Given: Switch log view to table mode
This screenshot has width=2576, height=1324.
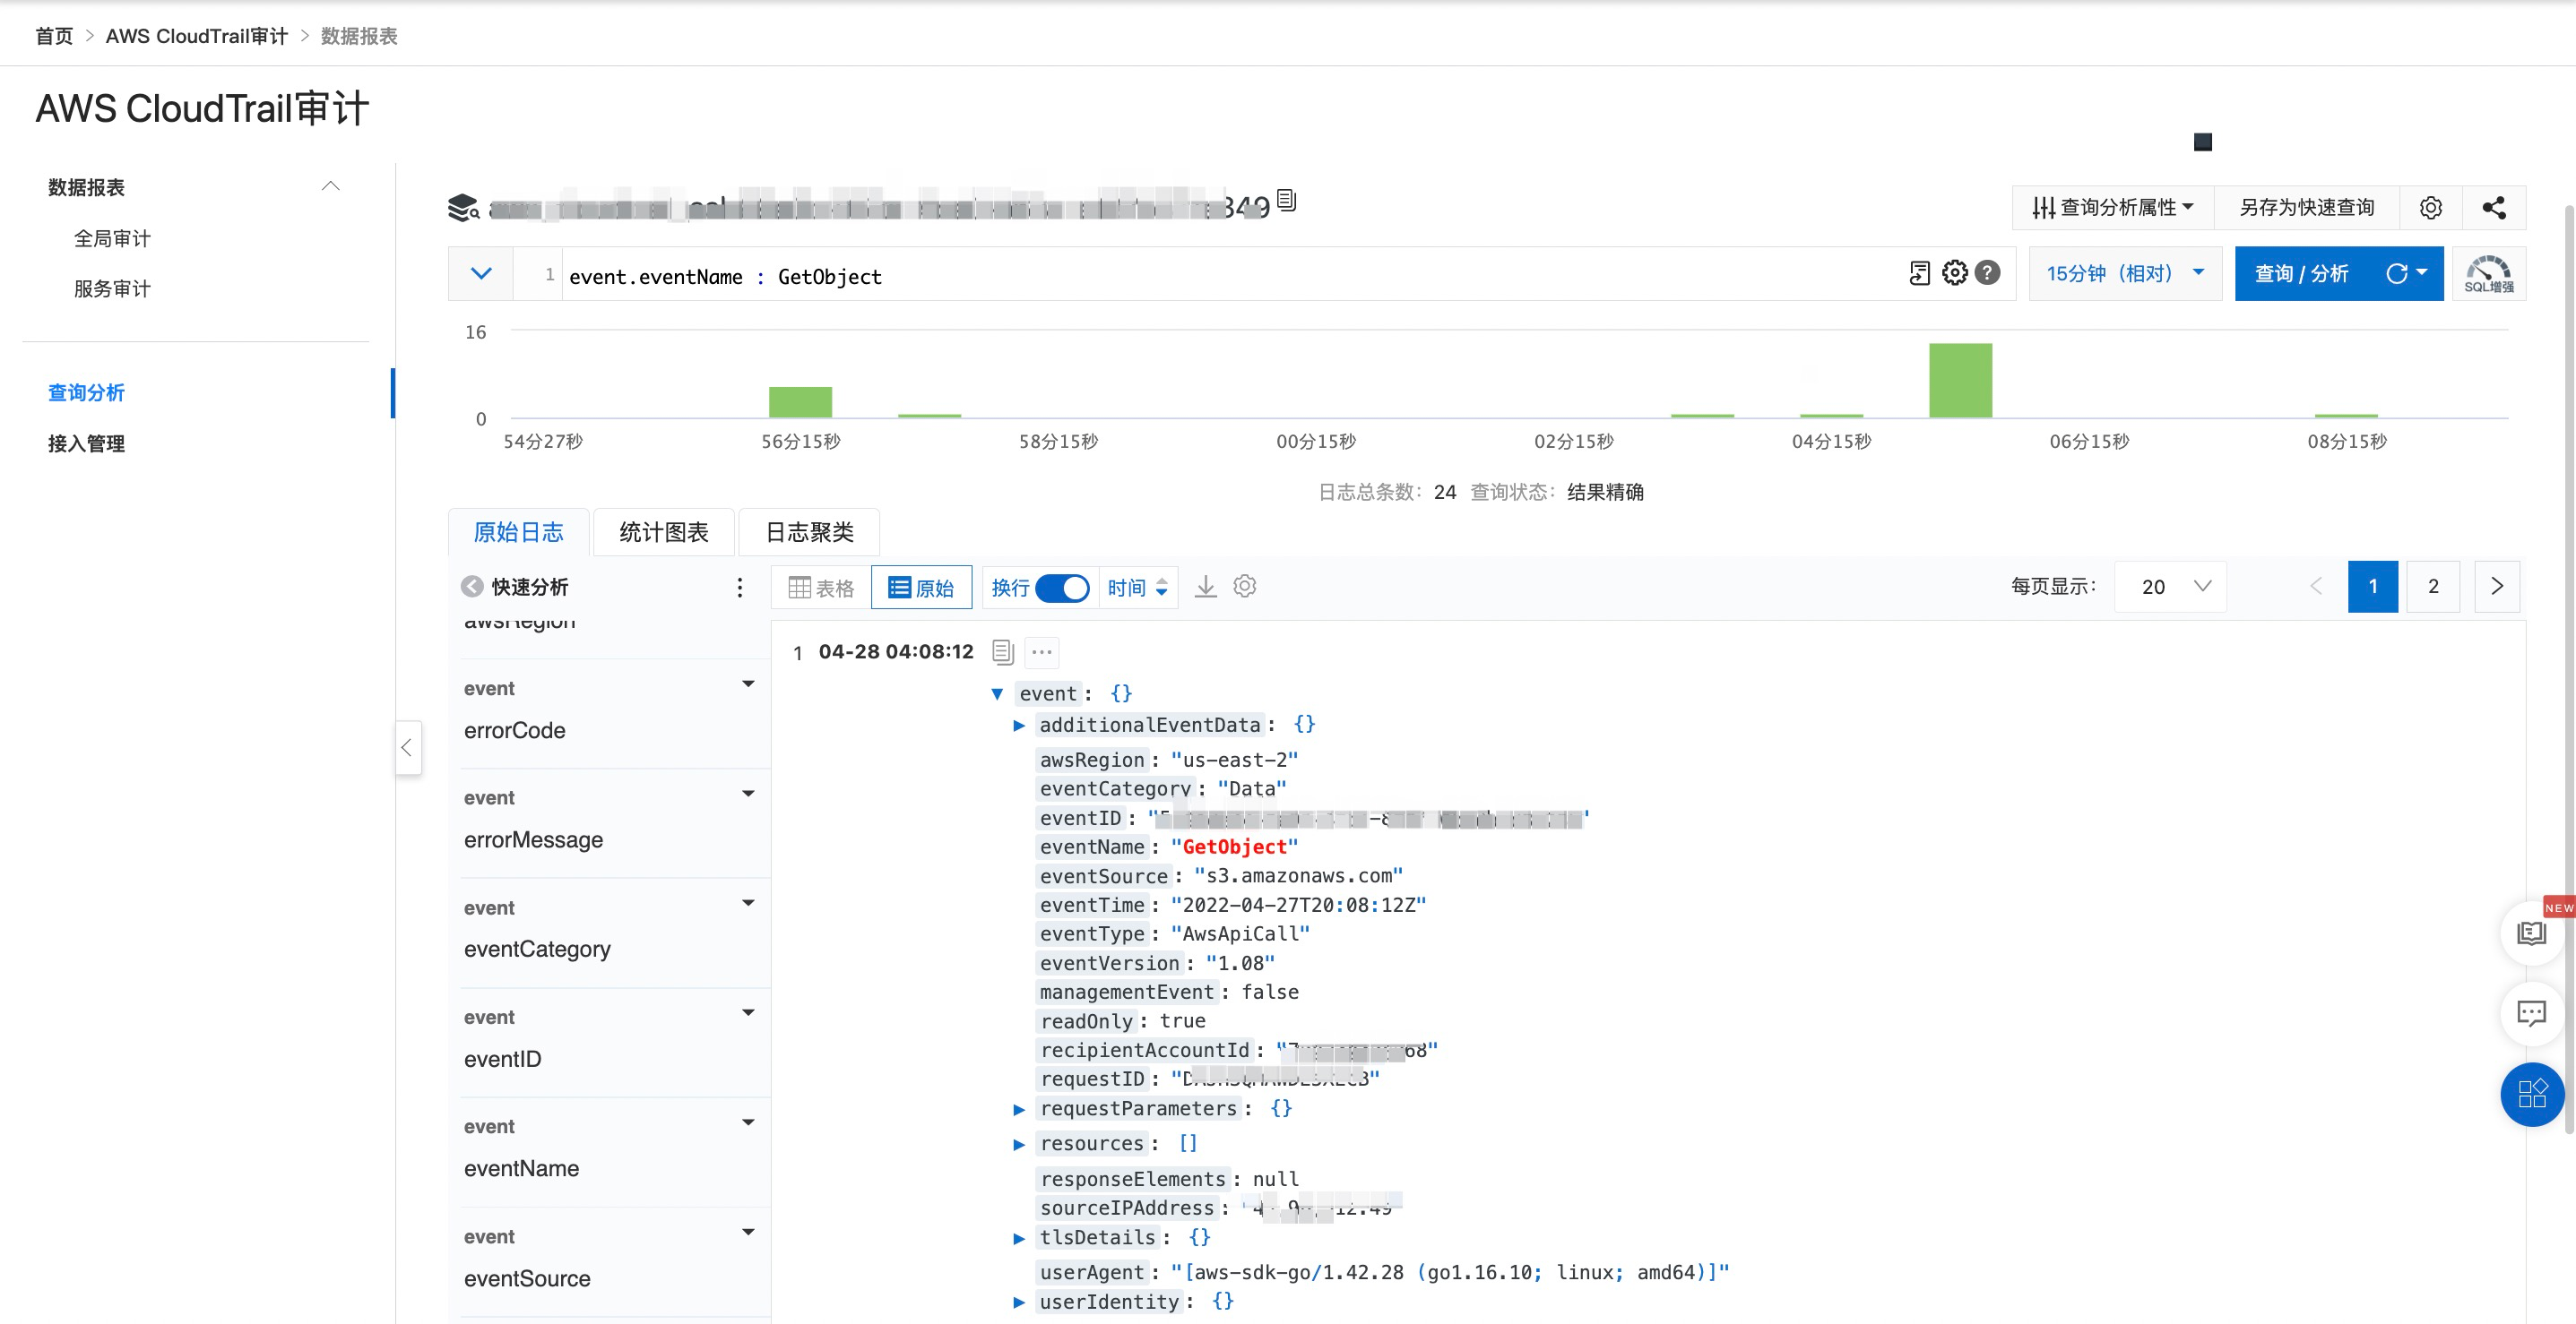Looking at the screenshot, I should click(822, 588).
